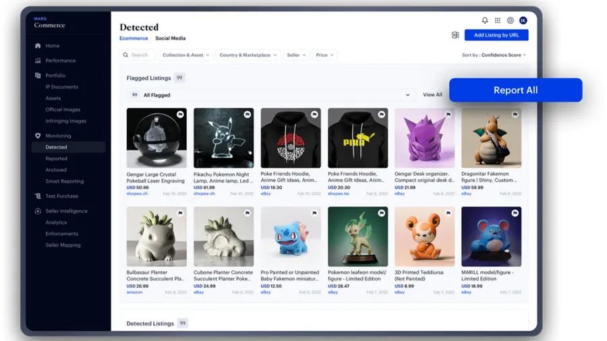This screenshot has height=341, width=607.
Task: Click the View All link
Action: pyautogui.click(x=432, y=95)
